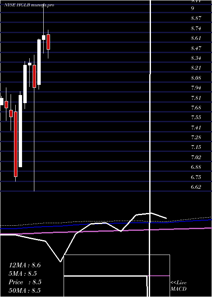Screen dimensions: 212x297
Task: Click the 8.61 price axis label
Action: pyautogui.click(x=196, y=38)
